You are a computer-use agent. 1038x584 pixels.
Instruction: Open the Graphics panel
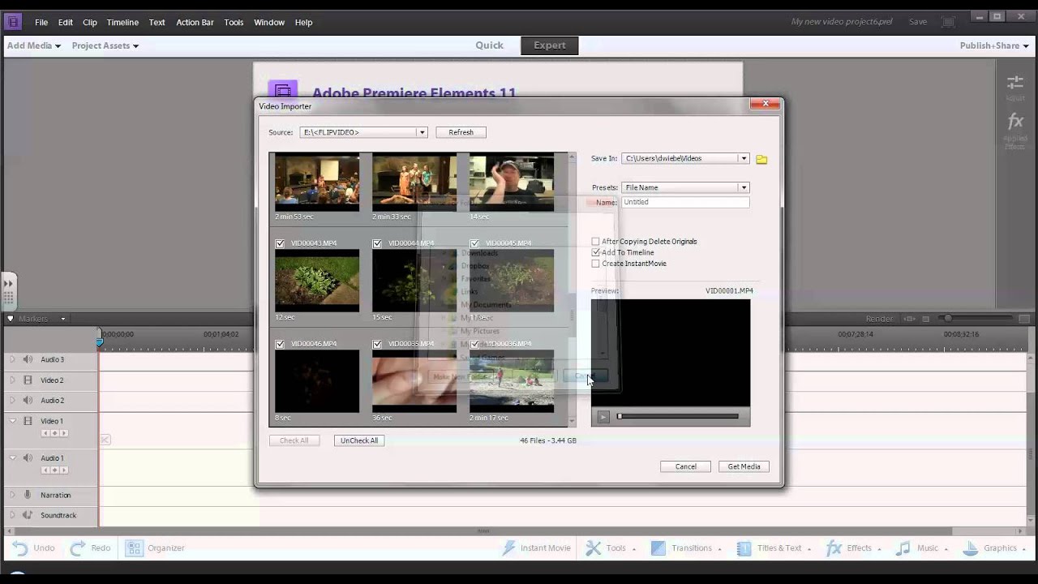tap(993, 548)
